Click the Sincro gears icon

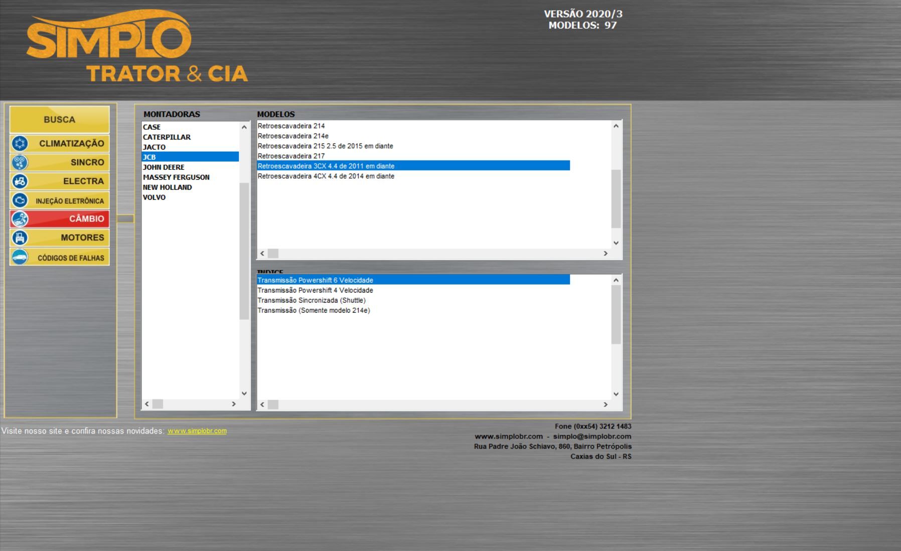[20, 163]
